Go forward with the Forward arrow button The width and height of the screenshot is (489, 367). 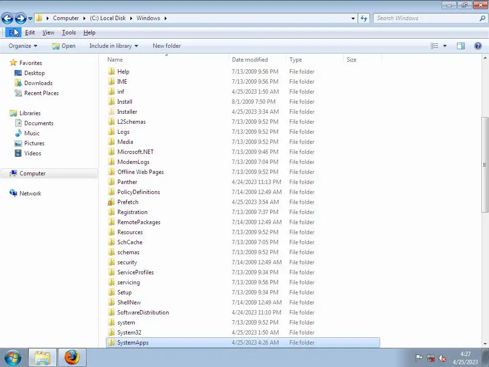(21, 18)
